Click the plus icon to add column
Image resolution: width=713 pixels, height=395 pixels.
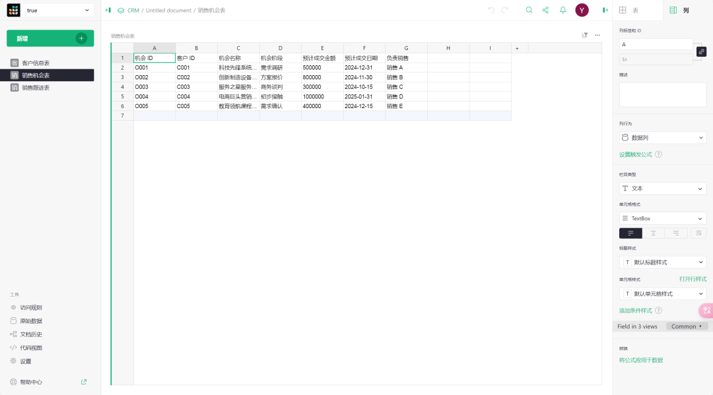click(x=517, y=48)
